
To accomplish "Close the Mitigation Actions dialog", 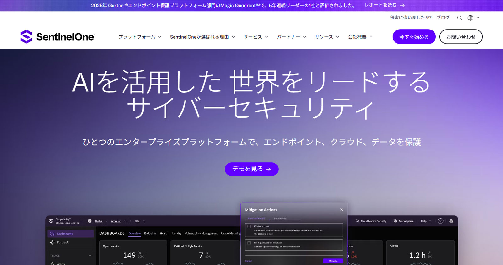I will pos(342,210).
